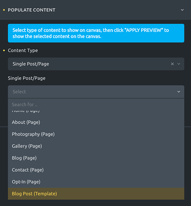The height and width of the screenshot is (206, 191).
Task: Click the yellow dot beside Content Type
Action: click(4, 51)
